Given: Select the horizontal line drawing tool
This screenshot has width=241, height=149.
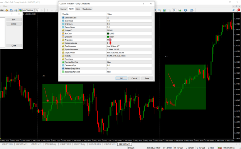Looking at the screenshot, I should coord(52,10).
